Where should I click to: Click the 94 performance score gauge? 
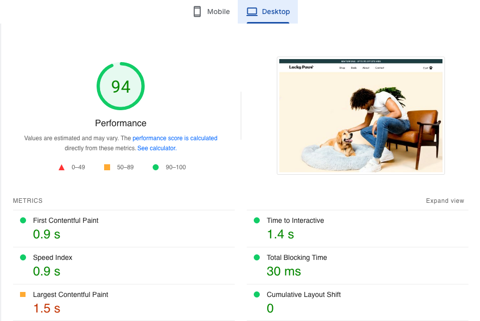(121, 87)
